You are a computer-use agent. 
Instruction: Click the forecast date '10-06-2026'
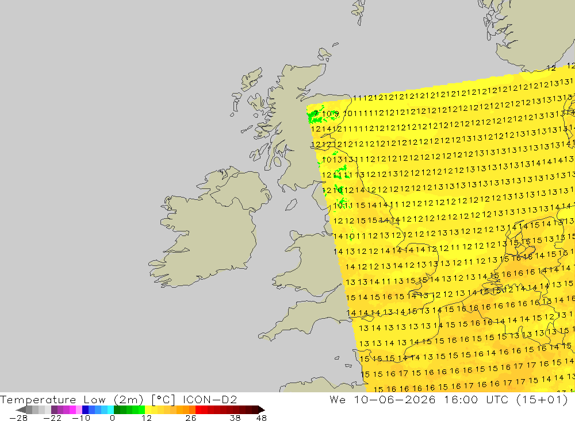[394, 399]
